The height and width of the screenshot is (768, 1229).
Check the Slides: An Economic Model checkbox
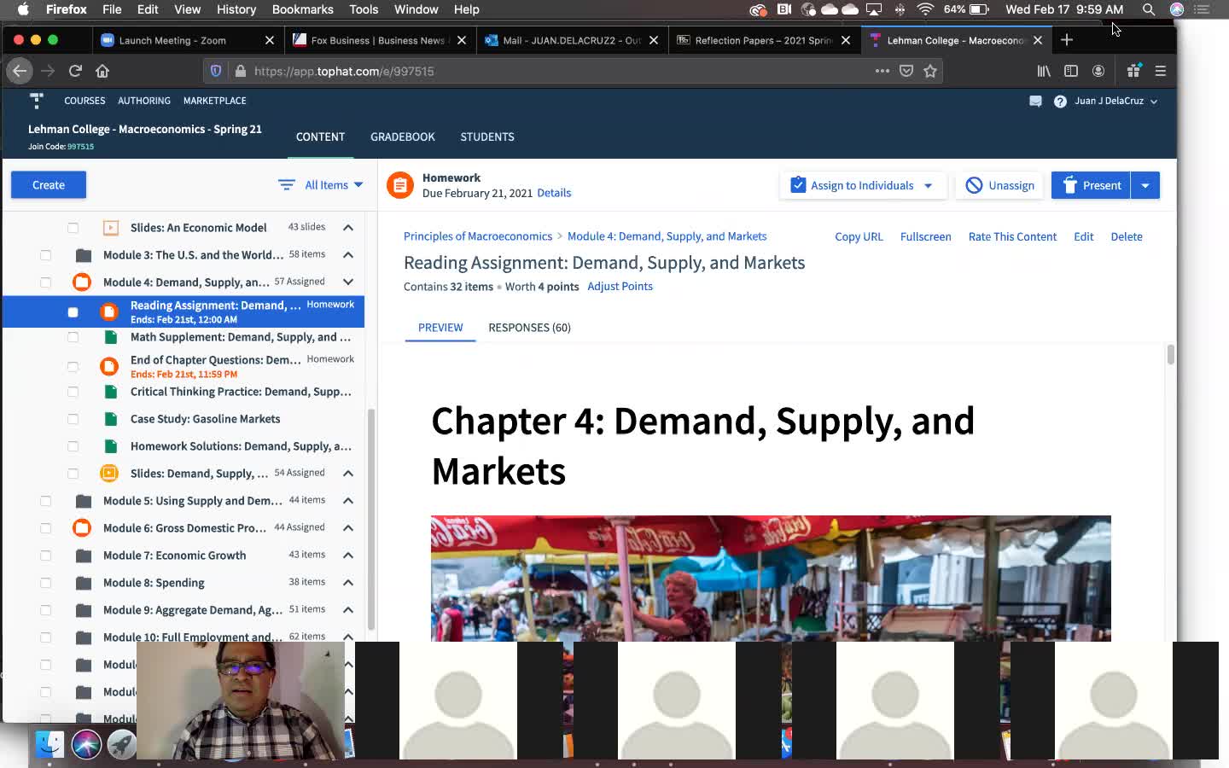pos(73,228)
